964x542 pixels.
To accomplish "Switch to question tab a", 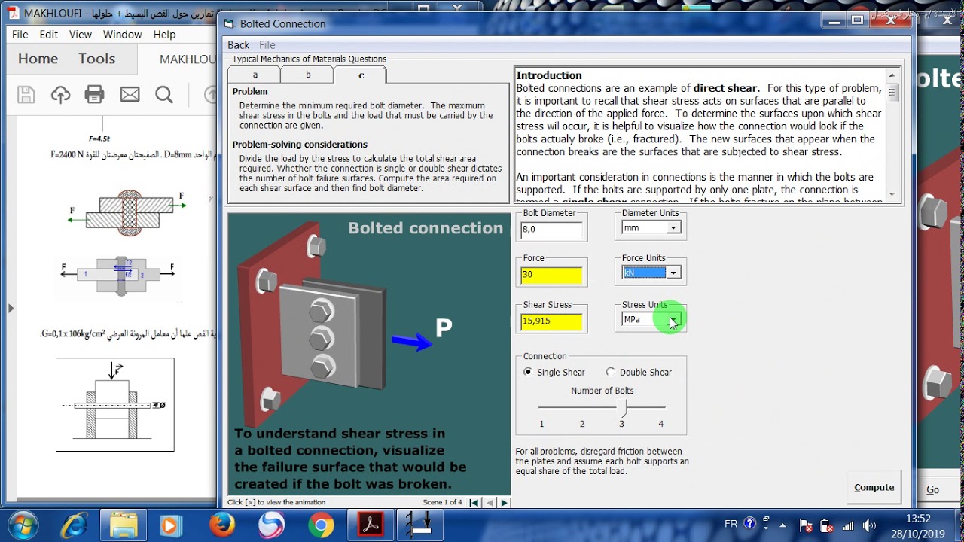I will click(x=255, y=75).
